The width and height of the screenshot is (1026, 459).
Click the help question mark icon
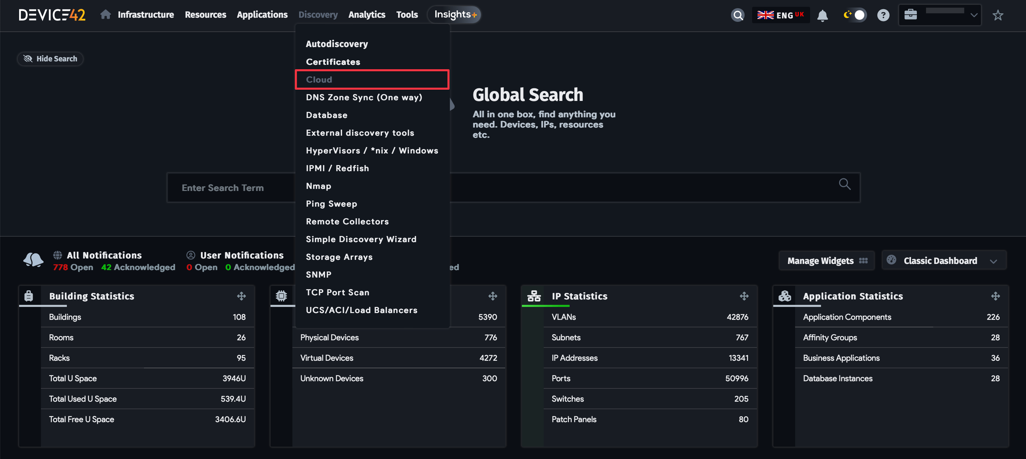(x=883, y=15)
